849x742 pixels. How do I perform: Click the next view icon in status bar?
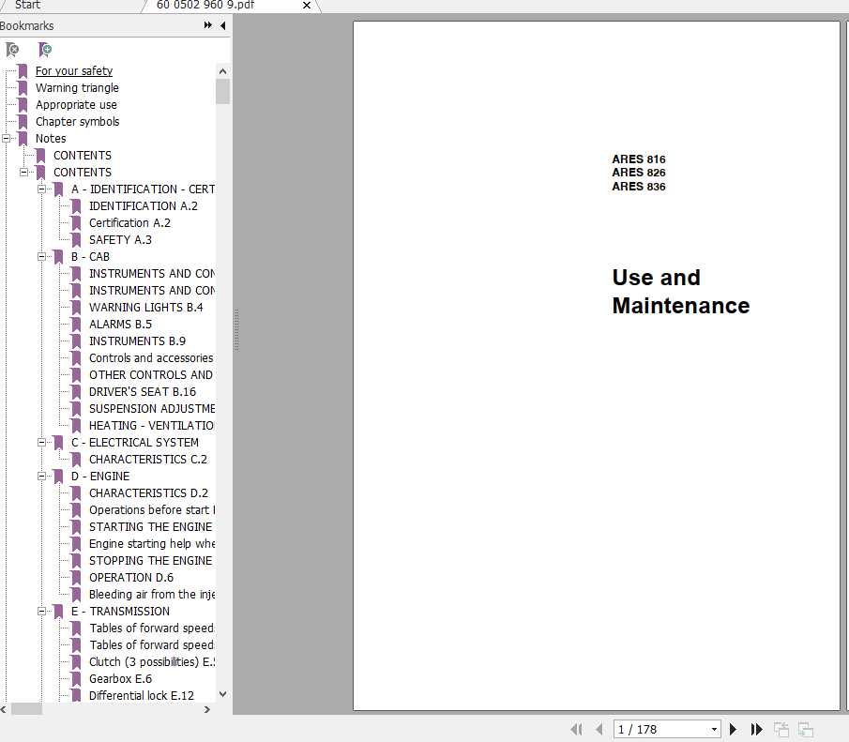point(806,730)
